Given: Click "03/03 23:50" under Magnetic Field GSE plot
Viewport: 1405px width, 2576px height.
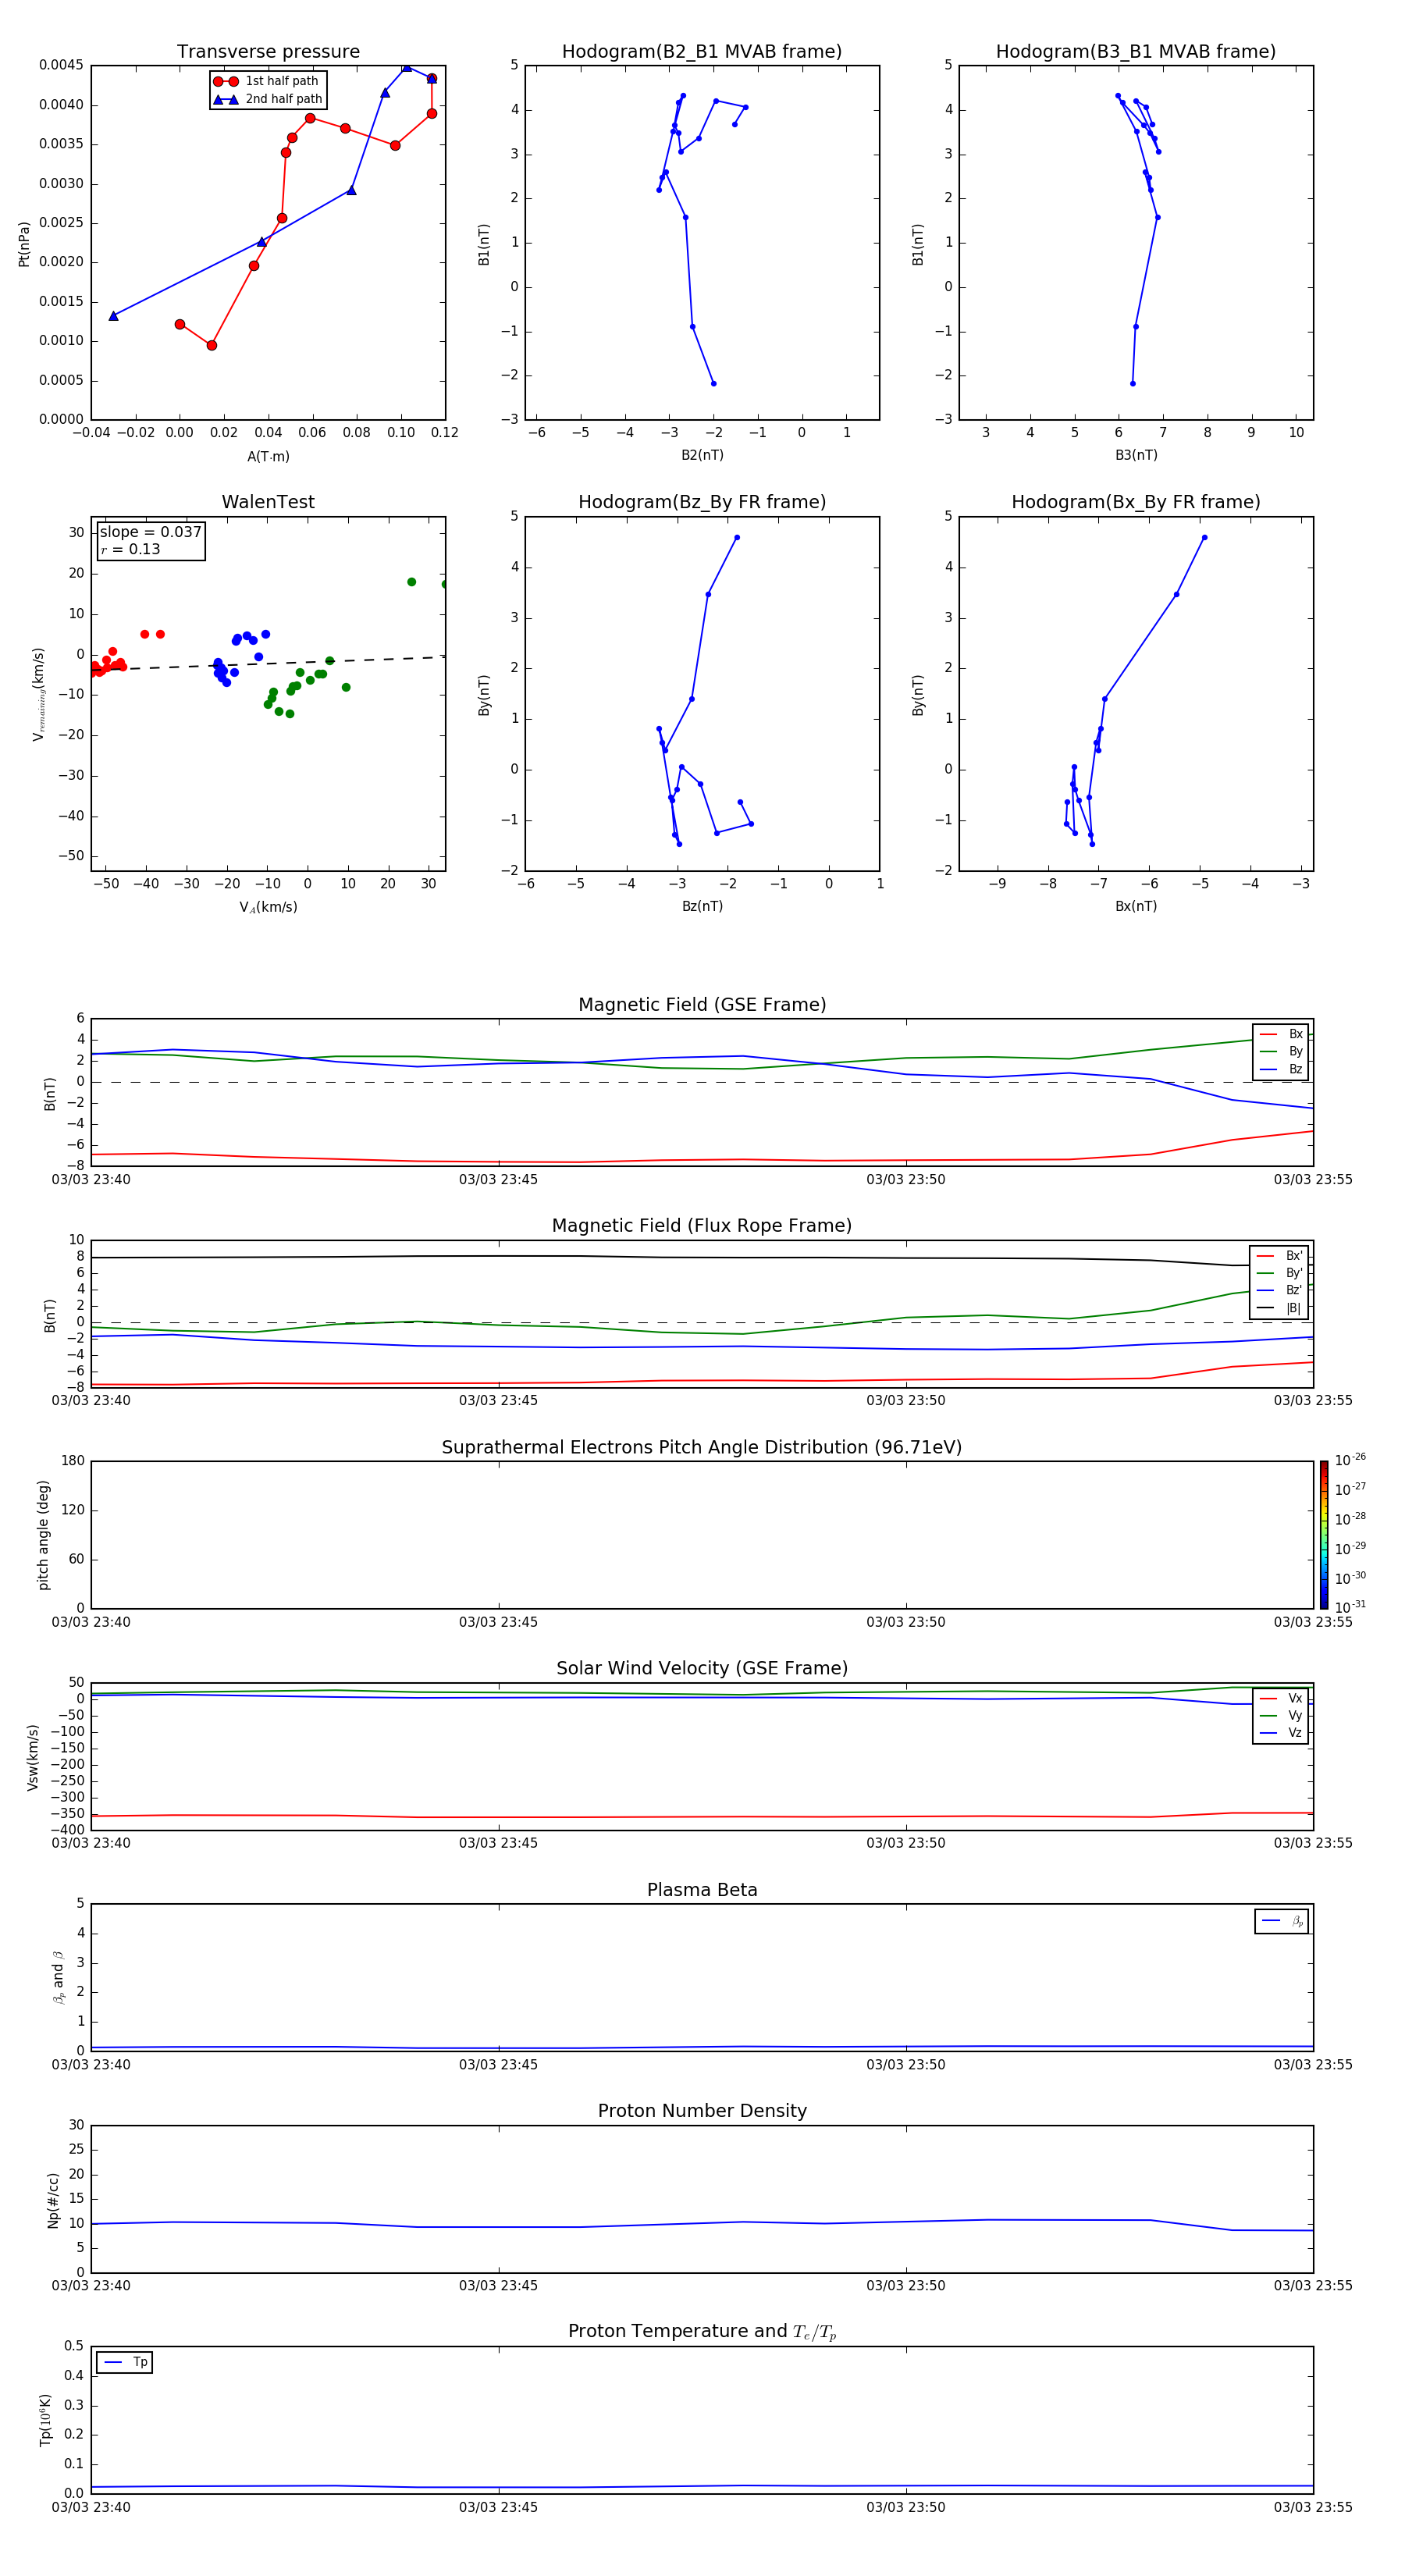Looking at the screenshot, I should click(x=906, y=1180).
